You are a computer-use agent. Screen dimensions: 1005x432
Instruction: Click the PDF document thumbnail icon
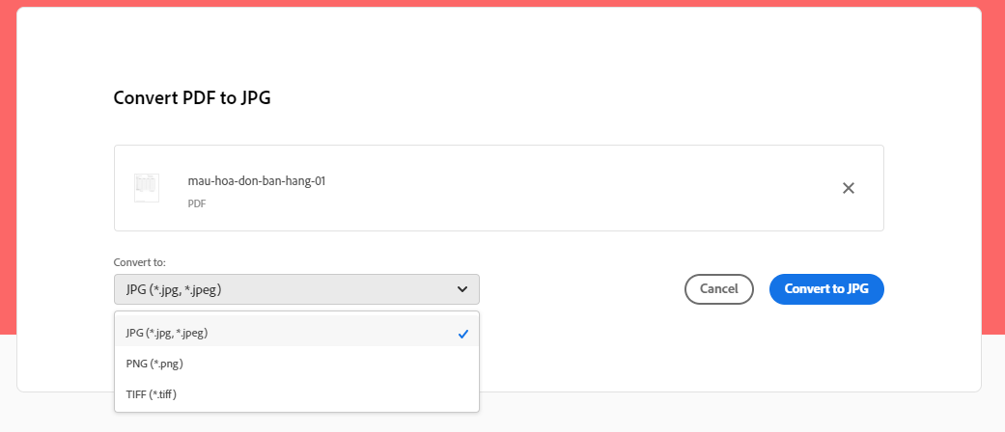[147, 188]
